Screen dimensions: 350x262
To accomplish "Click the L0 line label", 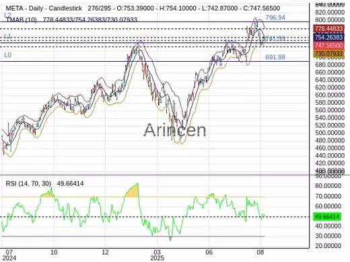I will 7,55.
